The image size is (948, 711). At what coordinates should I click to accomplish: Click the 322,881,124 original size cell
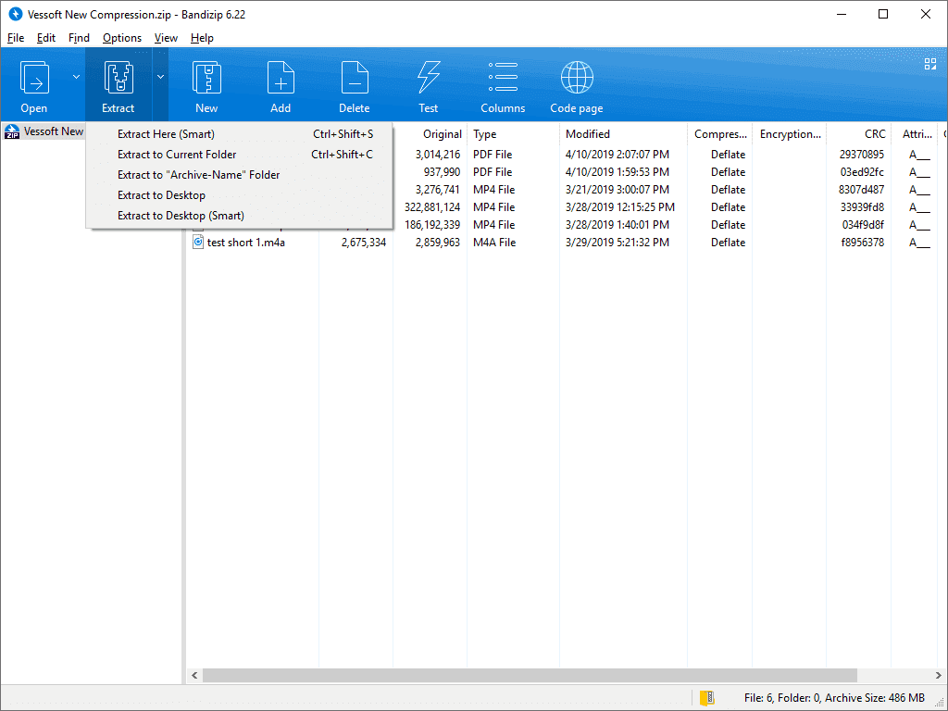(x=432, y=207)
